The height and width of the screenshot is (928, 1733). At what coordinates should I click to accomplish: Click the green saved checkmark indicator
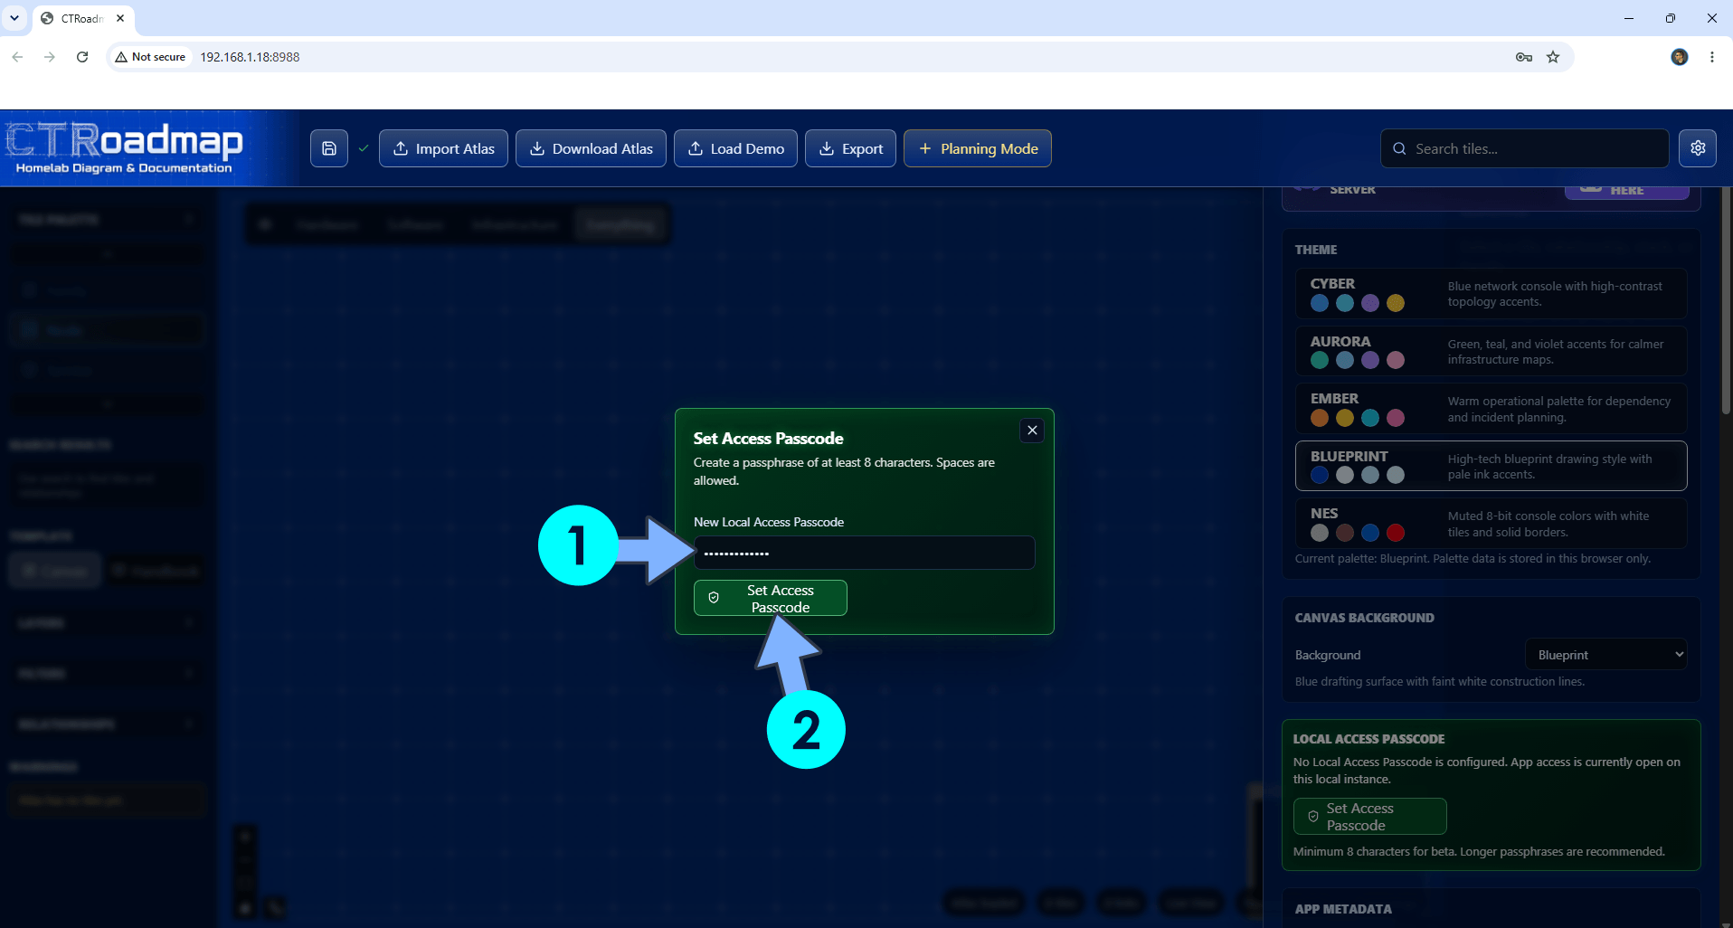coord(364,148)
